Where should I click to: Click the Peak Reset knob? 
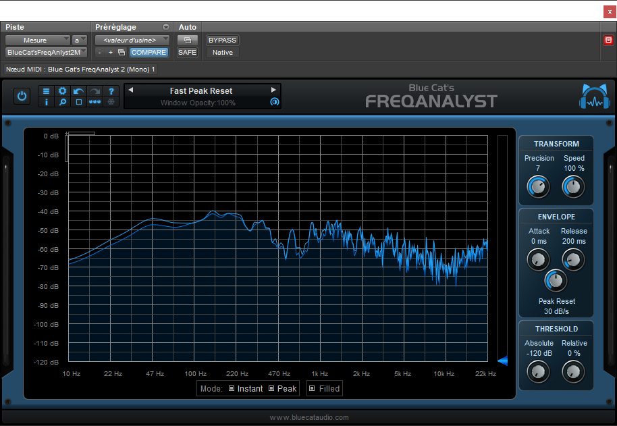[556, 280]
